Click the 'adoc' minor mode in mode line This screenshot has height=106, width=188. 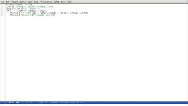pyautogui.click(x=47, y=103)
